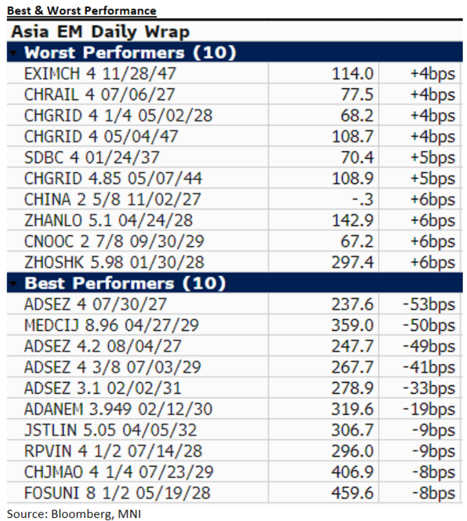Select bond ADSEZ 4 3/8 07/03/29
This screenshot has height=521, width=467.
coord(113,367)
